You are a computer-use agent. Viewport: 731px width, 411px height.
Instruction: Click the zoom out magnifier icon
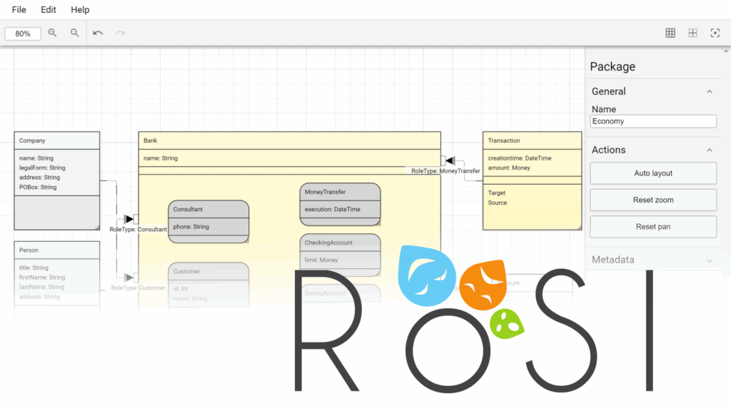tap(74, 33)
